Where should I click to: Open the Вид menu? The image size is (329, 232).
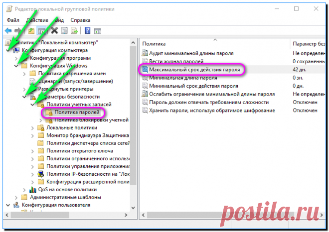point(60,20)
